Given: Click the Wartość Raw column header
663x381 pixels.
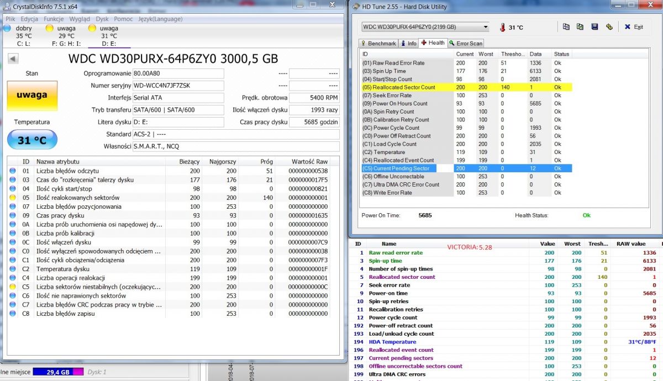Looking at the screenshot, I should pos(302,161).
